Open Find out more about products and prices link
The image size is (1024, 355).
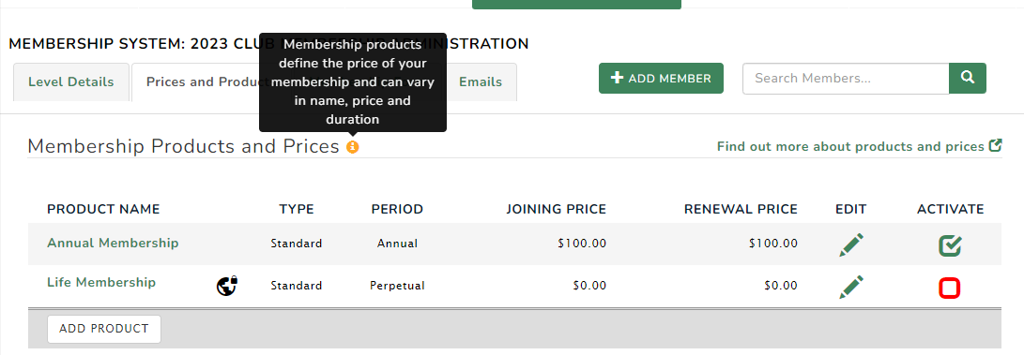point(850,146)
